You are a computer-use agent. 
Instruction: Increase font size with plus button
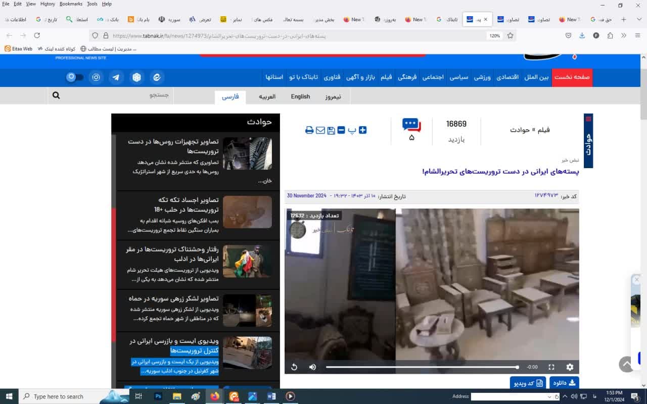(x=362, y=130)
